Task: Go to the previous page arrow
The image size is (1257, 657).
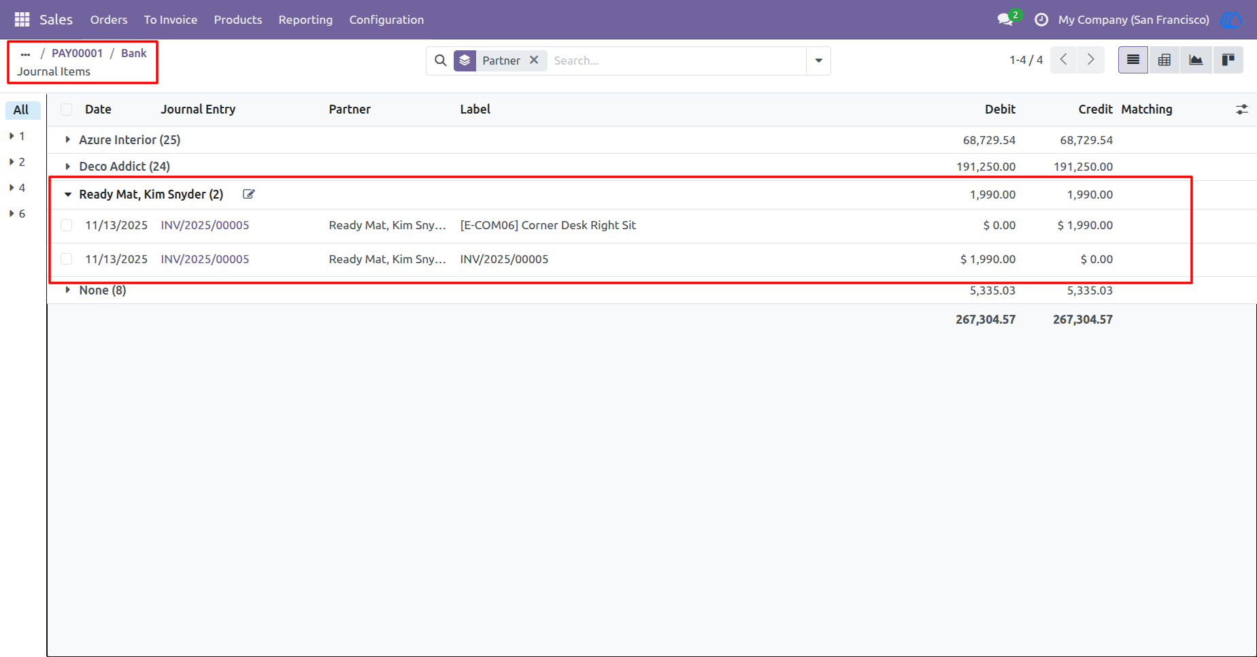Action: pos(1064,60)
